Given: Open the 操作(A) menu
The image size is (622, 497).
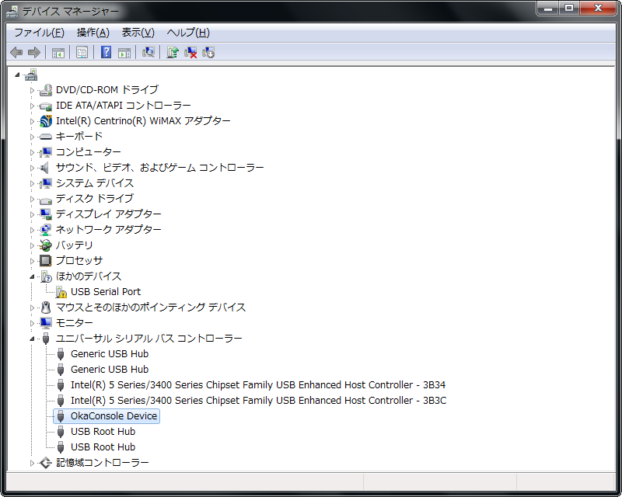Looking at the screenshot, I should [x=93, y=33].
